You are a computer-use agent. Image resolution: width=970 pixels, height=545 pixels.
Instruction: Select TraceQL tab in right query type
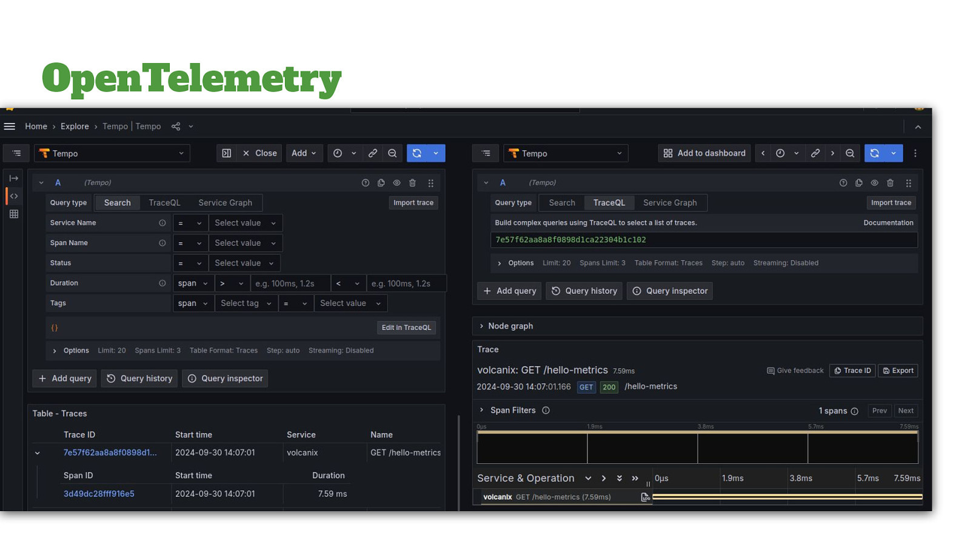click(609, 203)
